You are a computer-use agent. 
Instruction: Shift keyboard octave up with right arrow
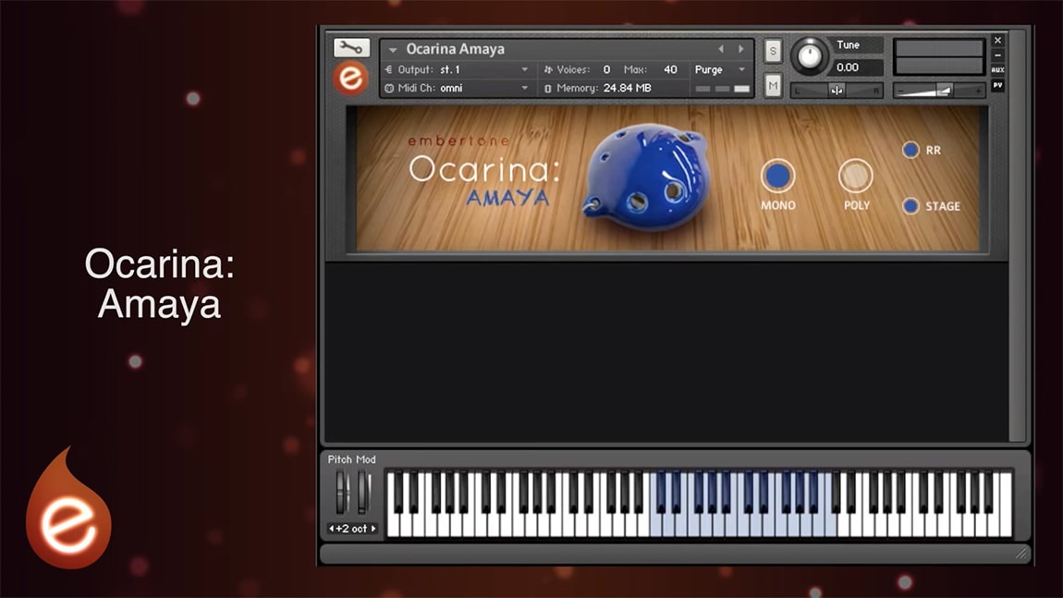tap(373, 528)
